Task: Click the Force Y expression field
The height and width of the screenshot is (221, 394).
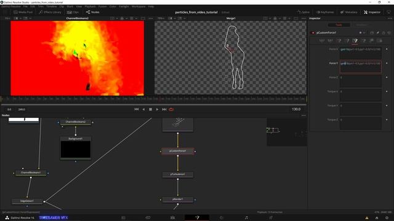Action: click(x=361, y=67)
